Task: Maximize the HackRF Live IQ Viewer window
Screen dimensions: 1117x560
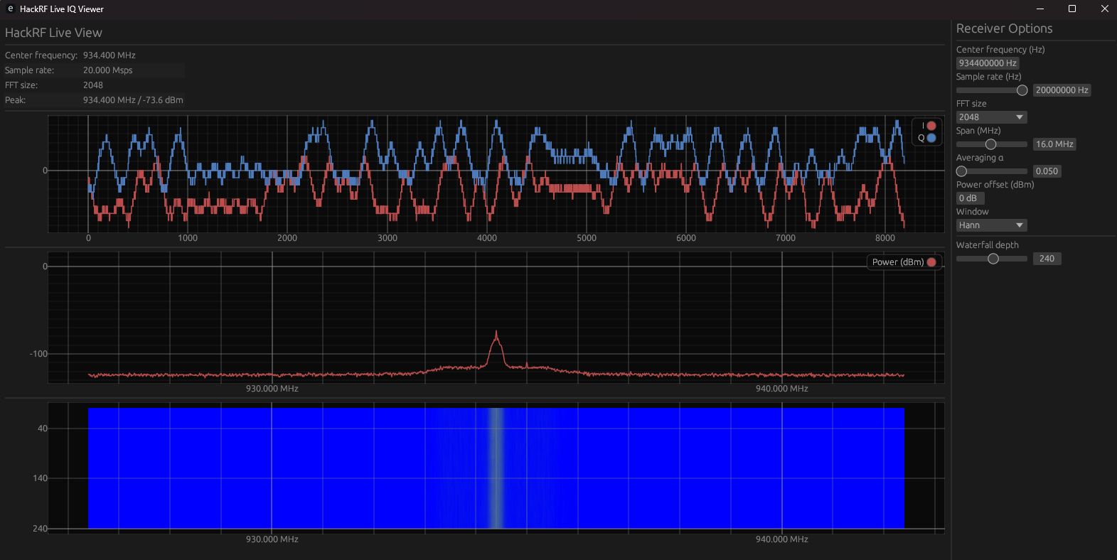Action: coord(1072,9)
